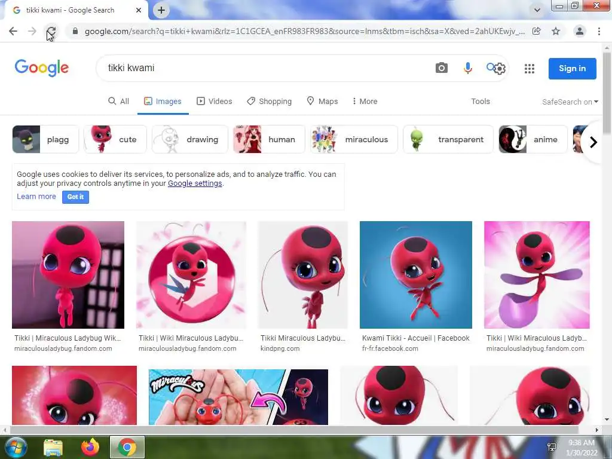Image resolution: width=612 pixels, height=459 pixels.
Task: Open the Chrome three-dot menu
Action: tap(599, 31)
